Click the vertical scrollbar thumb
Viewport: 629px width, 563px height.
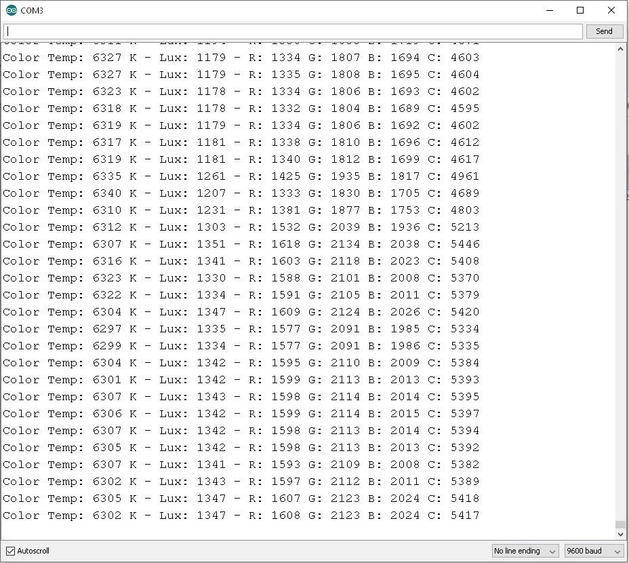(620, 524)
